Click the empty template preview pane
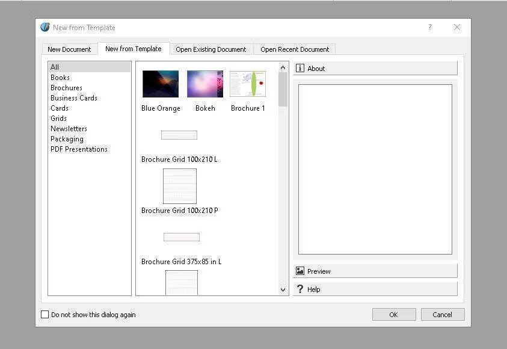507x349 pixels. click(x=375, y=170)
